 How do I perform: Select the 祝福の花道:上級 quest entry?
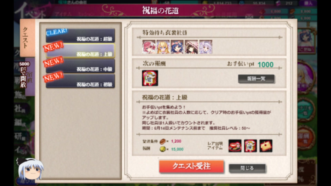pyautogui.click(x=80, y=51)
